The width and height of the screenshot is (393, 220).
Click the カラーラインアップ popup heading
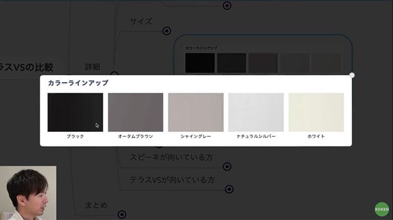click(78, 83)
